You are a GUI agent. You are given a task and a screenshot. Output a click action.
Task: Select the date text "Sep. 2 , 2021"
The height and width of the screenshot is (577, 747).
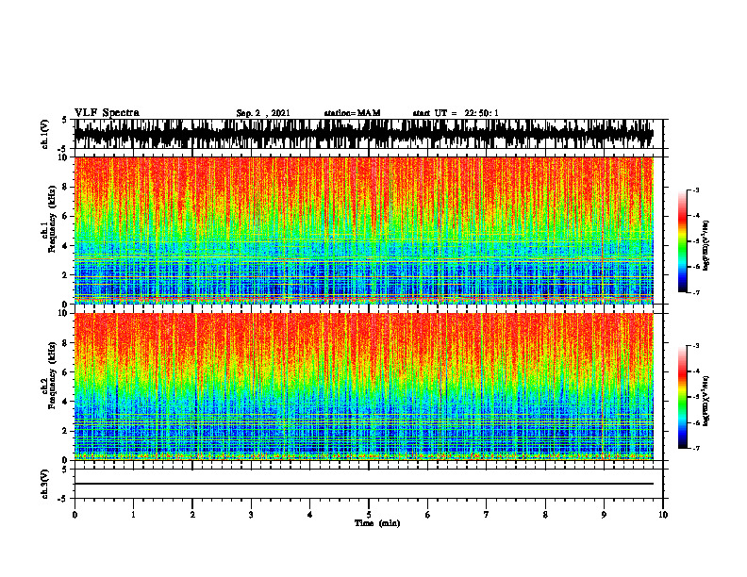[x=263, y=113]
